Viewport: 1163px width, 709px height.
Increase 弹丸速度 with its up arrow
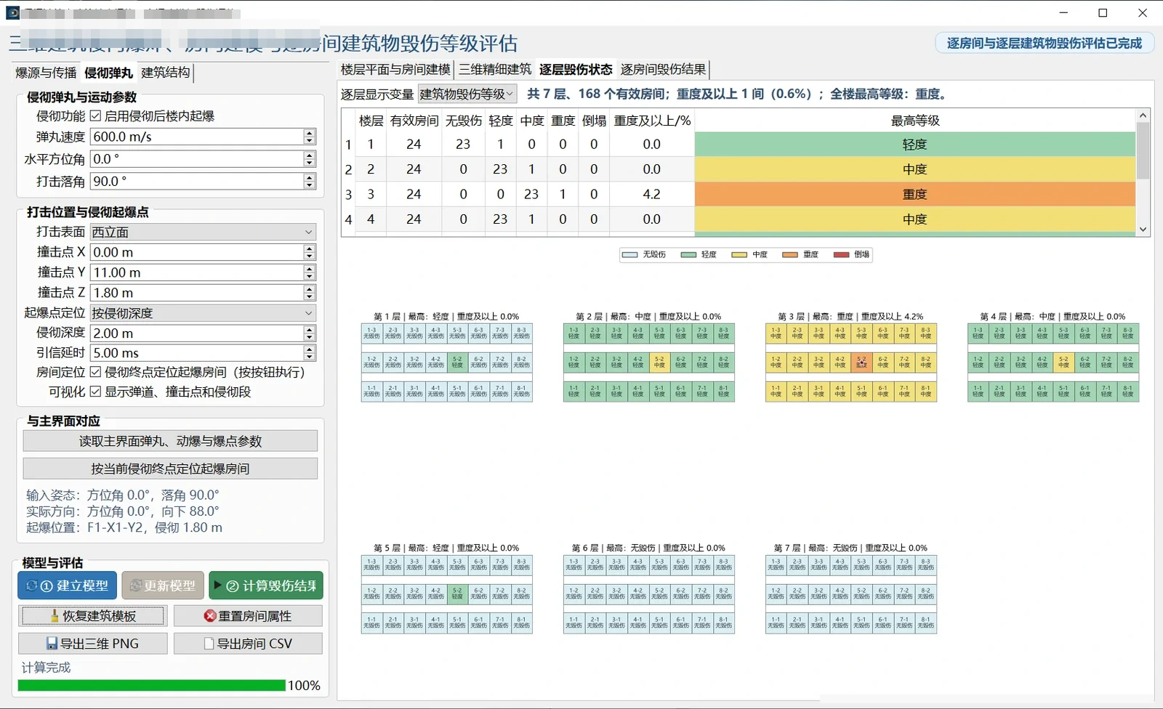coord(310,133)
